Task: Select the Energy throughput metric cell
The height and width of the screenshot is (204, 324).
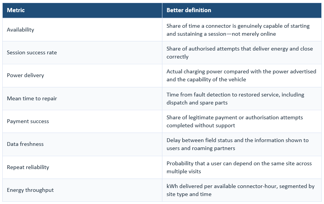Action: tap(82, 190)
